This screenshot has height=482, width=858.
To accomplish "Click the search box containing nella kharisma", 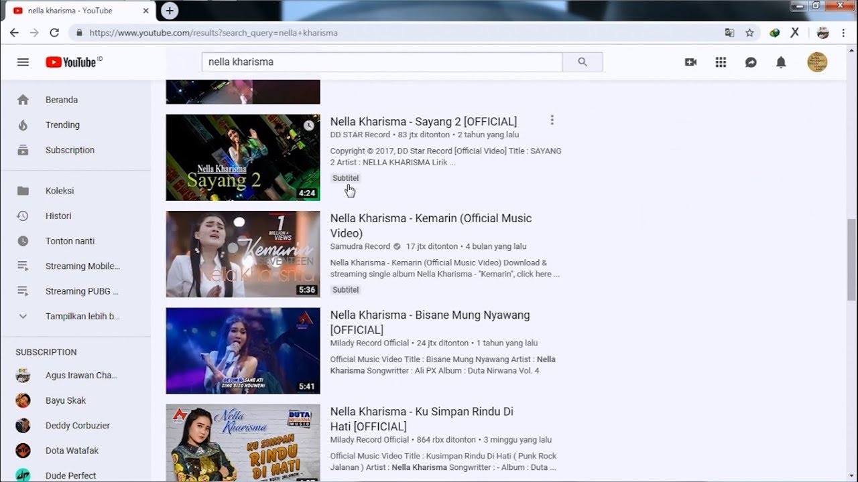I will [x=382, y=62].
